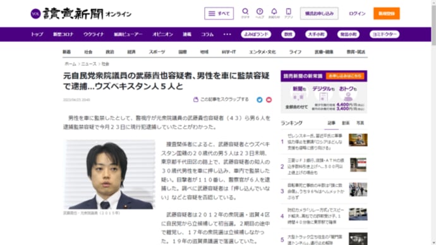Click the Yomiuri Shimbun Online logo
Image resolution: width=436 pixels, height=245 pixels.
click(x=81, y=14)
